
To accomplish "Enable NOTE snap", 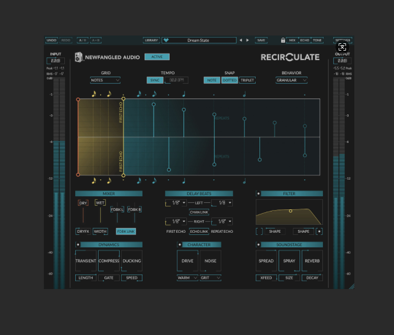I will point(211,80).
